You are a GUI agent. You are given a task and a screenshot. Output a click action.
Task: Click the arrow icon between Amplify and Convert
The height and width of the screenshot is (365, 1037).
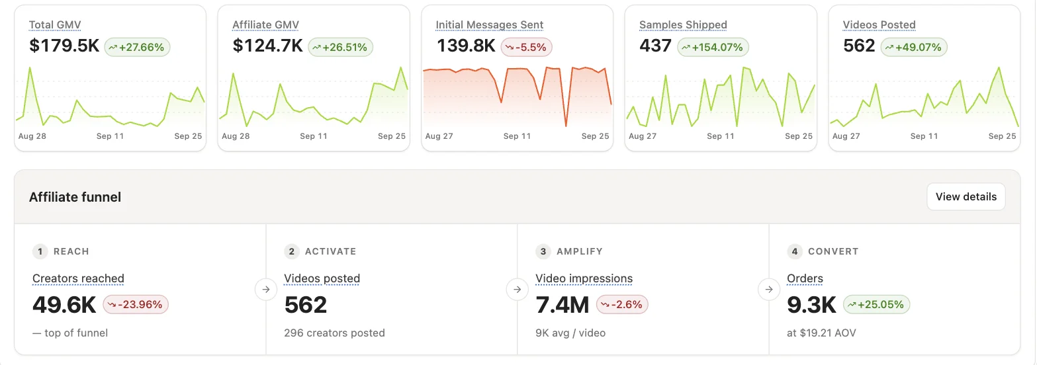[769, 289]
